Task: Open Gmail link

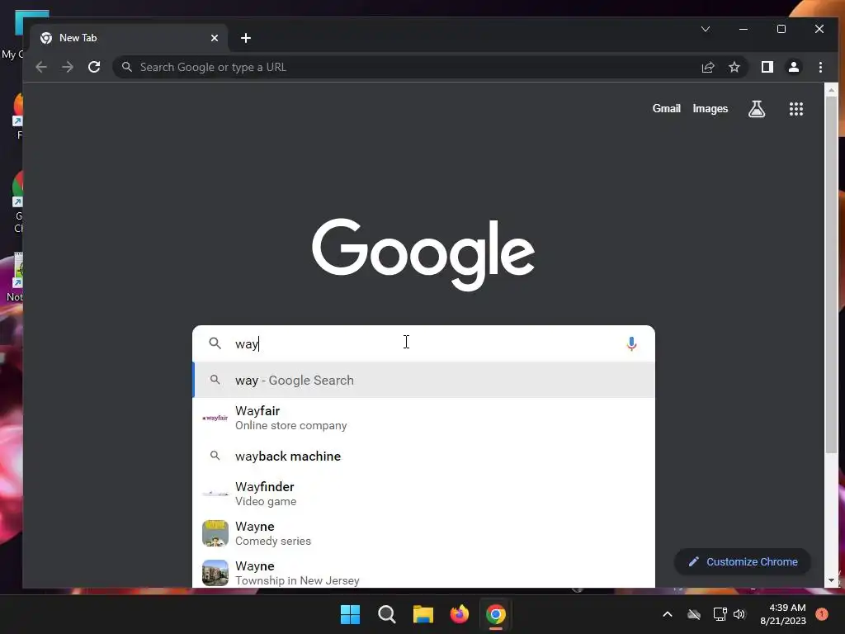Action: (x=667, y=109)
